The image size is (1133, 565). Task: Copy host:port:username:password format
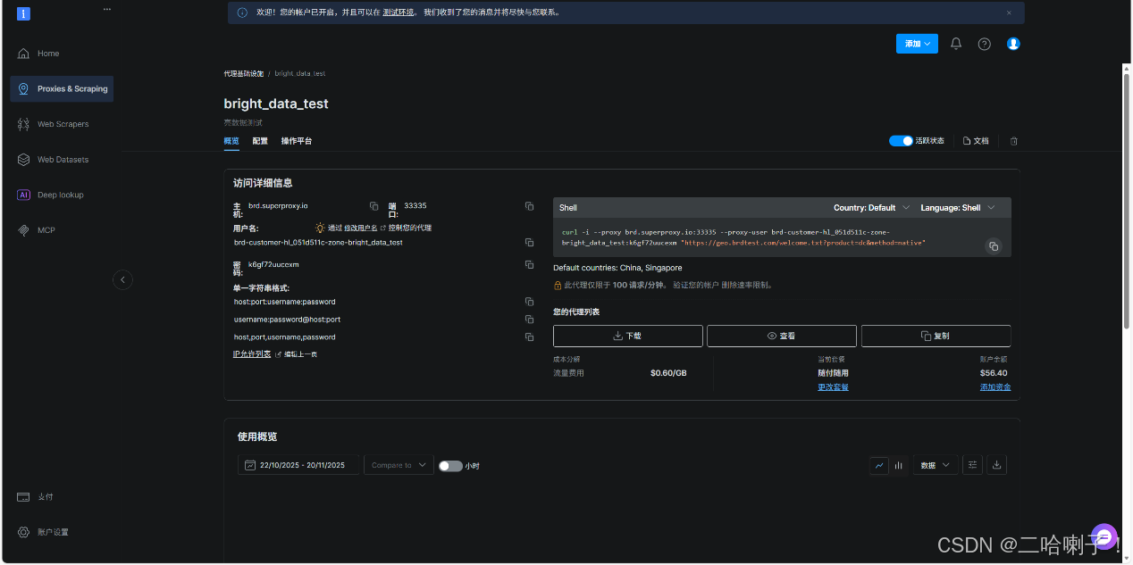pos(529,302)
